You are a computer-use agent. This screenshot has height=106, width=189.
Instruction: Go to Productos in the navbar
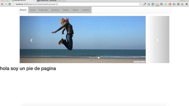coord(43,10)
